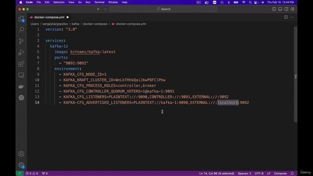Open the Docker view
This screenshot has width=313, height=176.
click(x=21, y=87)
